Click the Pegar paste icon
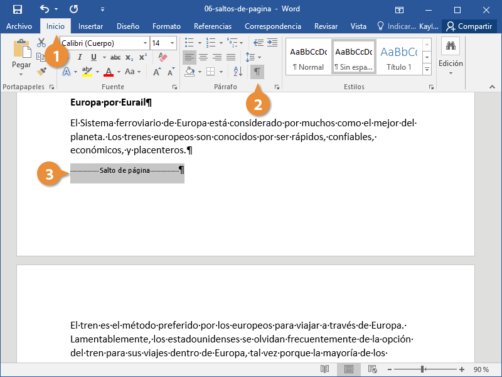The image size is (502, 377). (x=22, y=50)
